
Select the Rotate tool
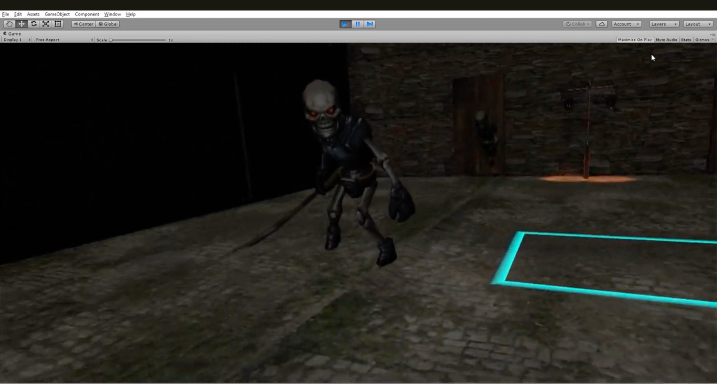point(34,24)
